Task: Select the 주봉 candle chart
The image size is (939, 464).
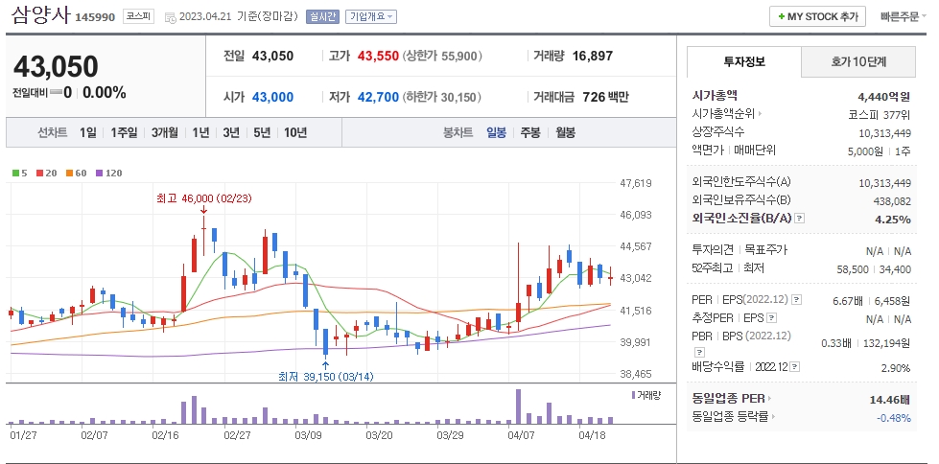Action: coord(530,132)
